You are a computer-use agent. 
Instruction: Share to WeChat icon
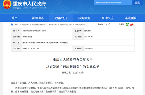coord(127,25)
